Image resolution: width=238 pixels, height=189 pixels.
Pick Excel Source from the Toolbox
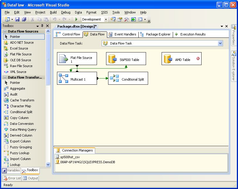[x=19, y=48]
